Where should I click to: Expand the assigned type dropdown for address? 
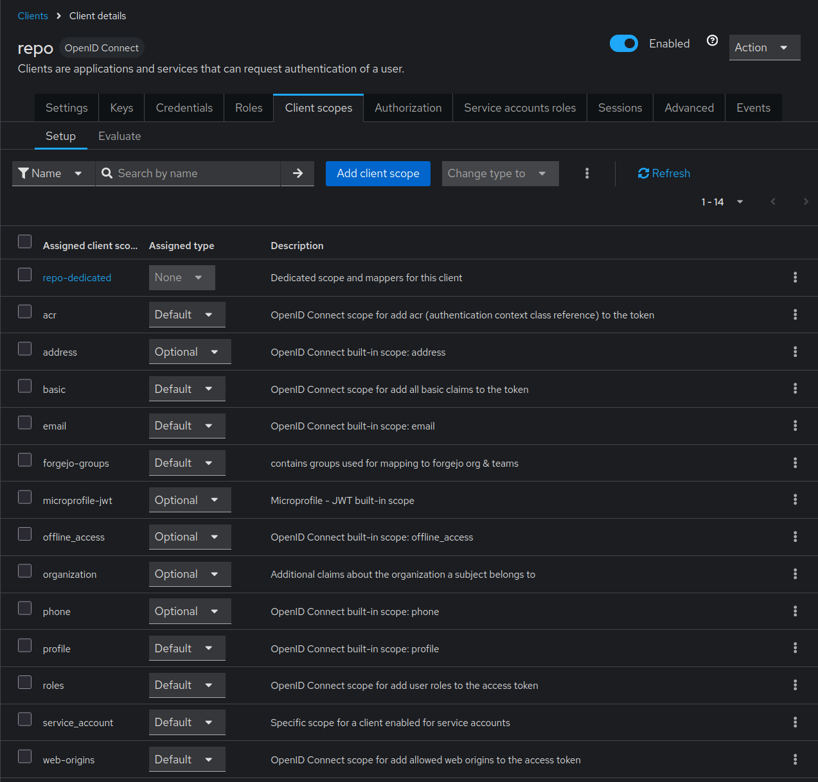point(190,352)
